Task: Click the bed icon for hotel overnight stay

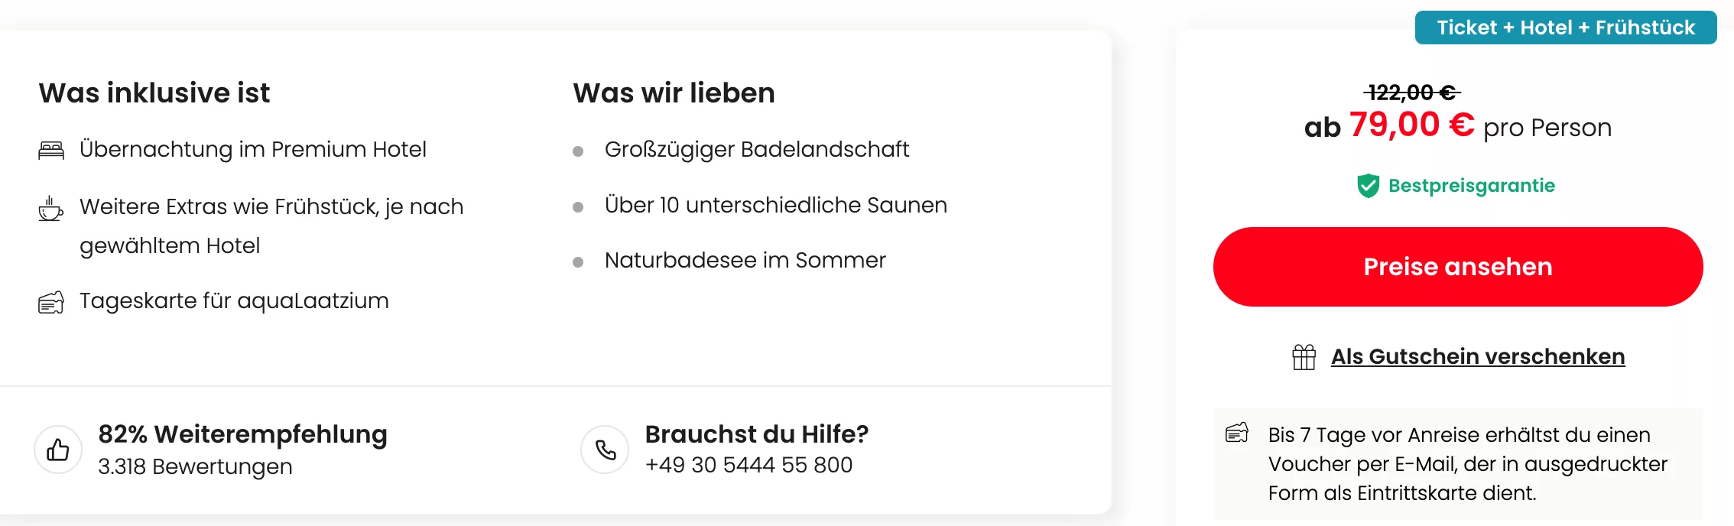Action: point(51,151)
